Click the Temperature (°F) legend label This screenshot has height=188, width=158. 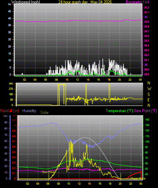[119, 111]
